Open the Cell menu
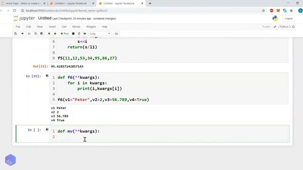The height and width of the screenshot is (170, 303). (64, 26)
